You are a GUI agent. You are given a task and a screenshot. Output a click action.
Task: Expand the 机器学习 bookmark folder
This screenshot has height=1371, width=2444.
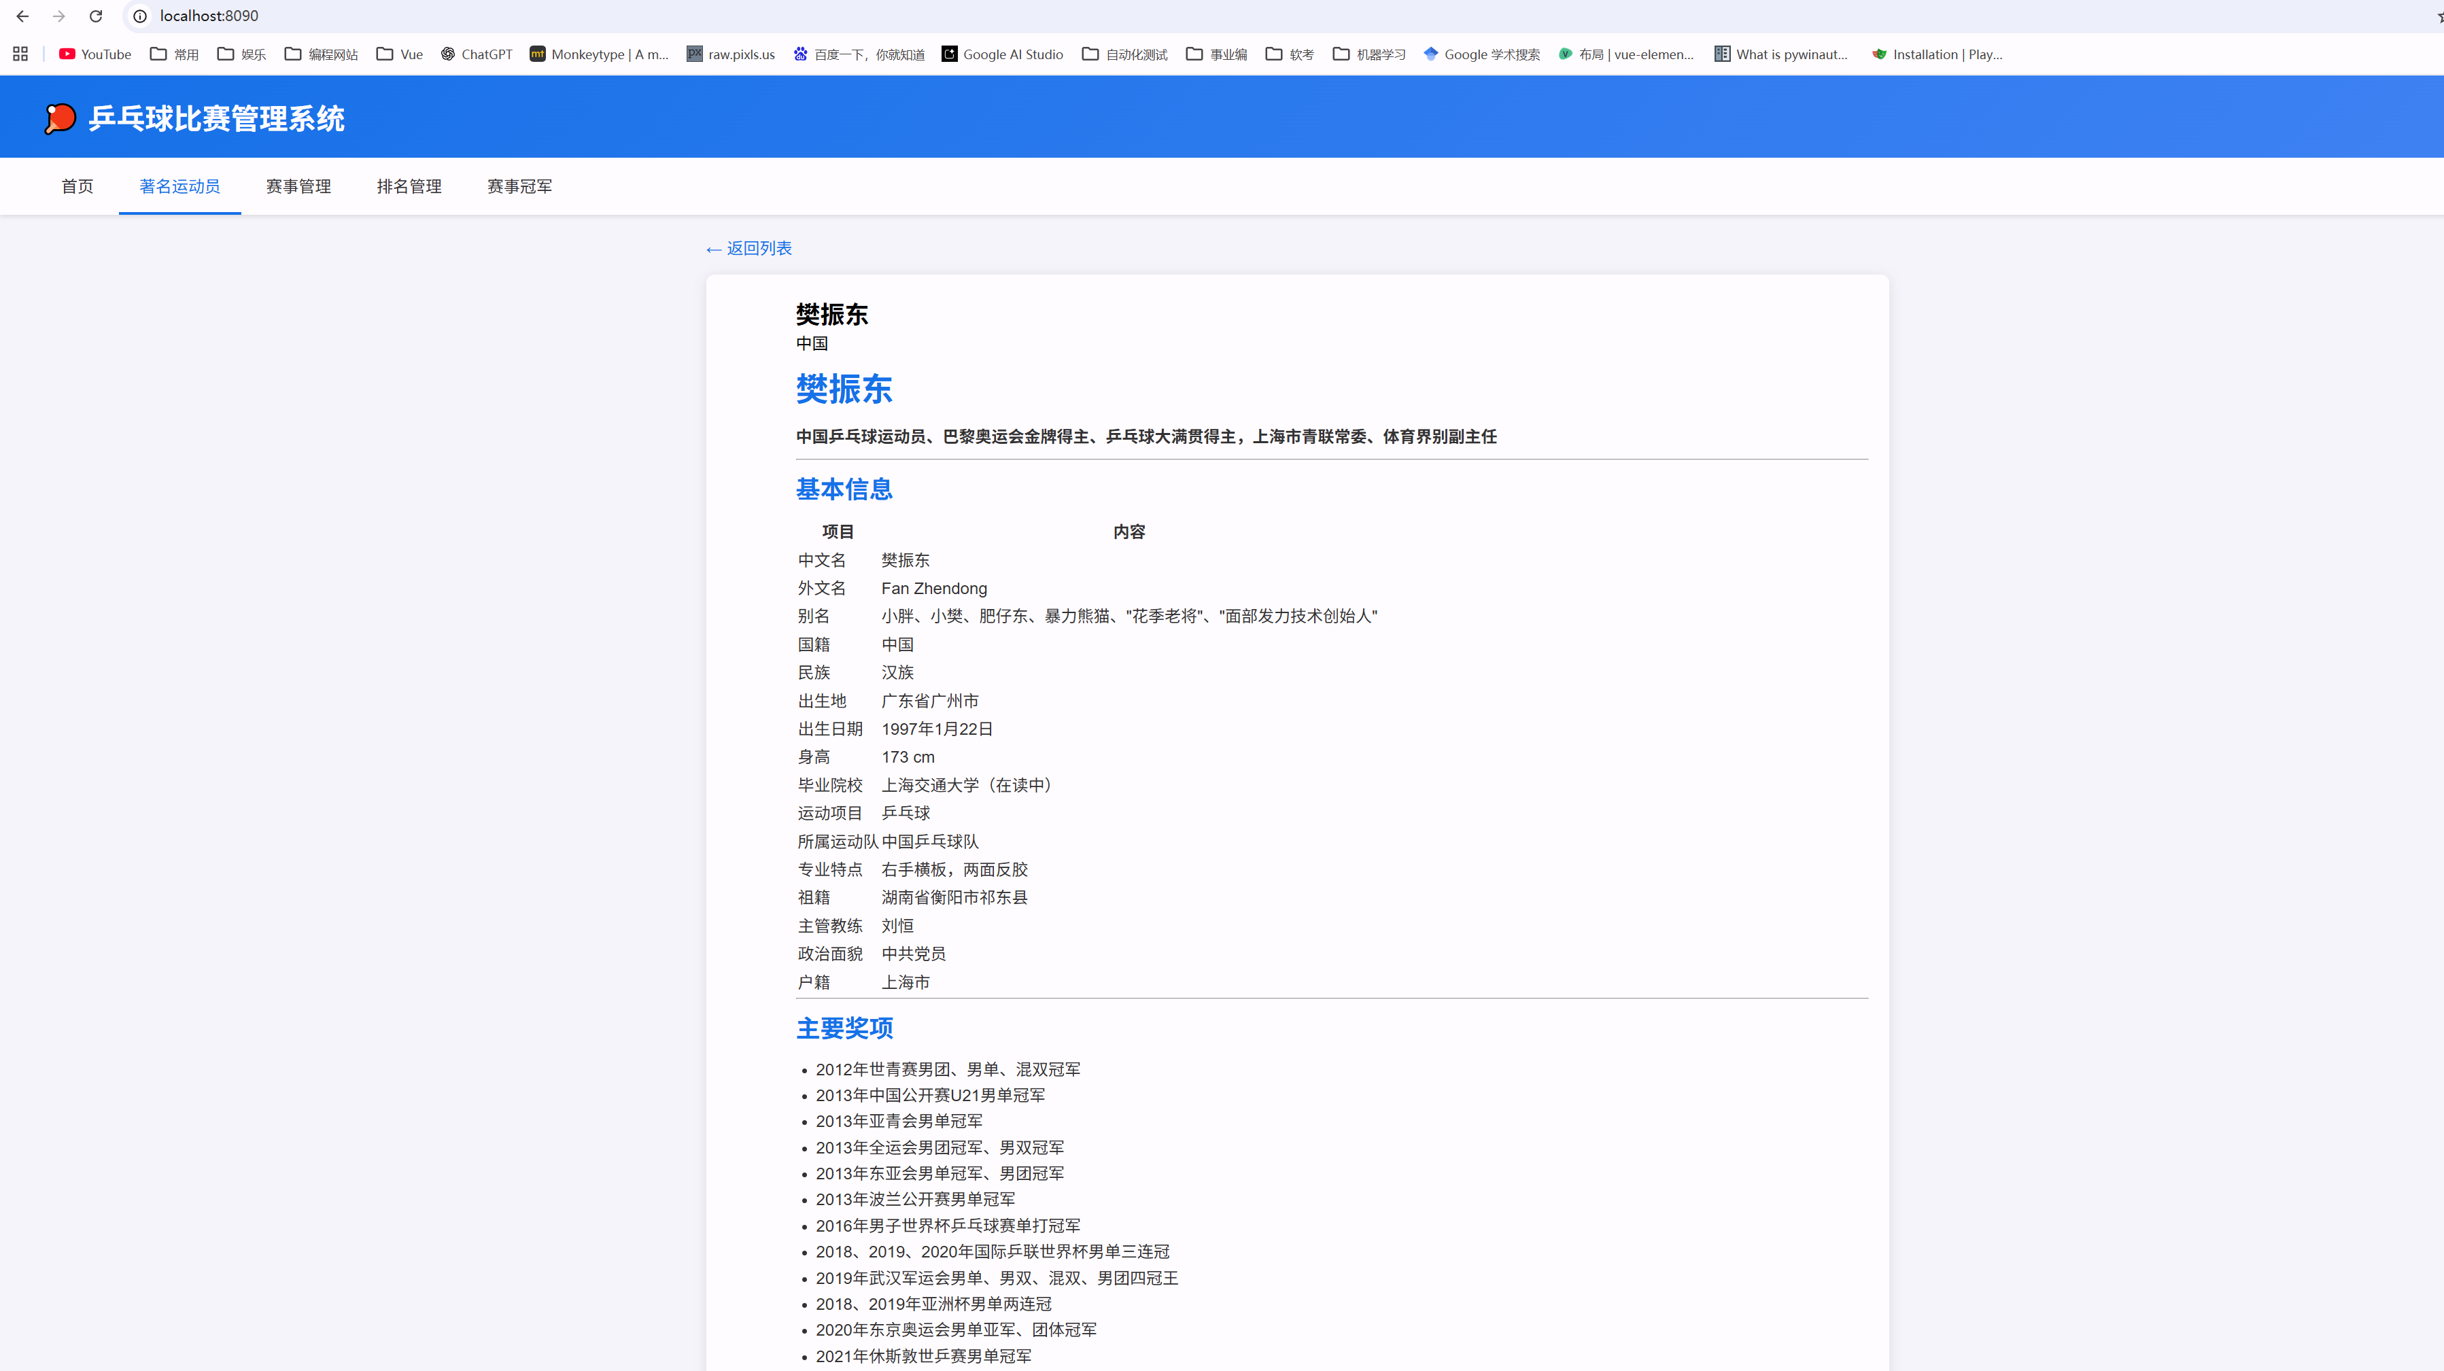[x=1369, y=54]
